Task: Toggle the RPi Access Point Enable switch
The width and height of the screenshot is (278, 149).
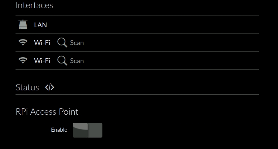Action: (x=88, y=130)
